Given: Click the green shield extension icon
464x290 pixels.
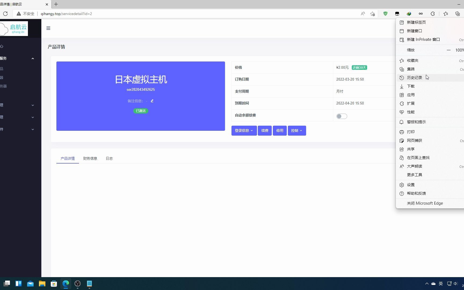Looking at the screenshot, I should pyautogui.click(x=385, y=14).
